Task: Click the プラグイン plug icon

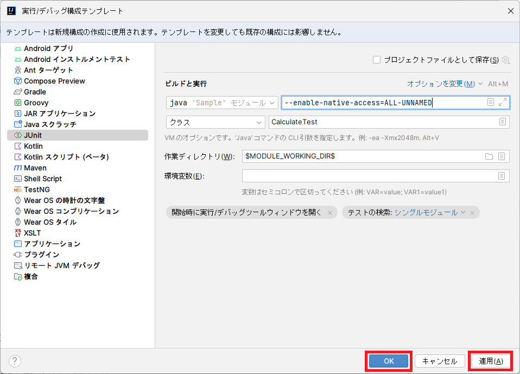Action: [x=18, y=255]
